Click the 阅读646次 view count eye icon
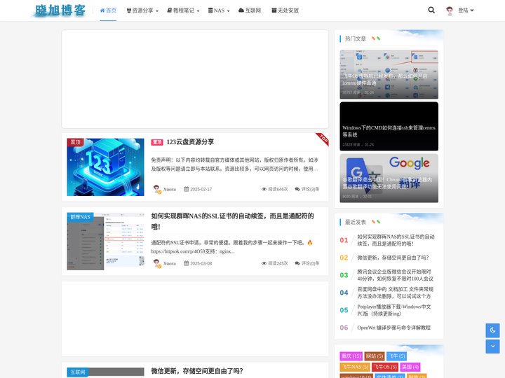 264,189
